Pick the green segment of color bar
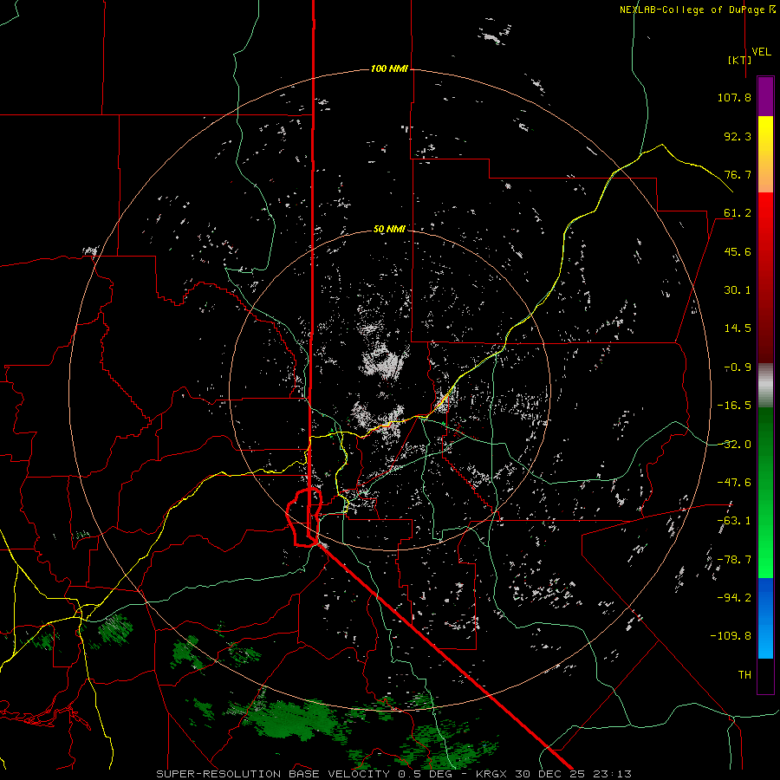The width and height of the screenshot is (780, 780). click(x=765, y=492)
